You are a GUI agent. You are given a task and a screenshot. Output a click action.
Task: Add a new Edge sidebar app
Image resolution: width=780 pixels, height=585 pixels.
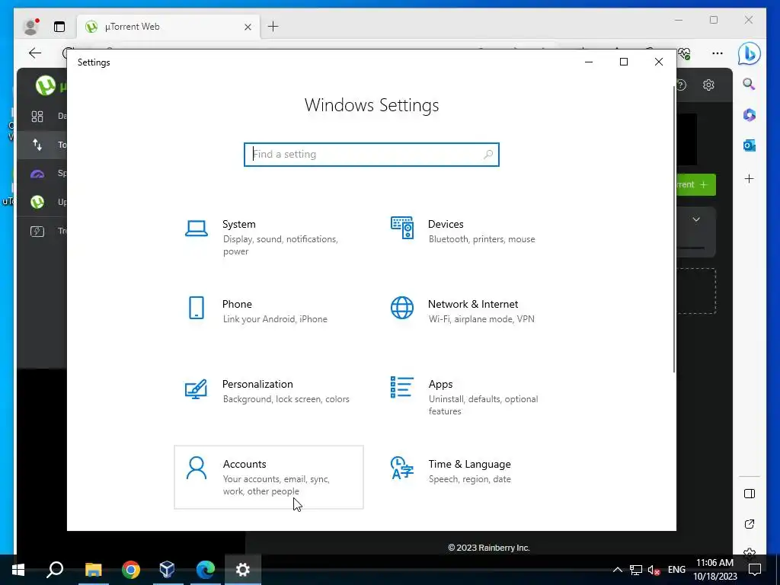point(750,178)
